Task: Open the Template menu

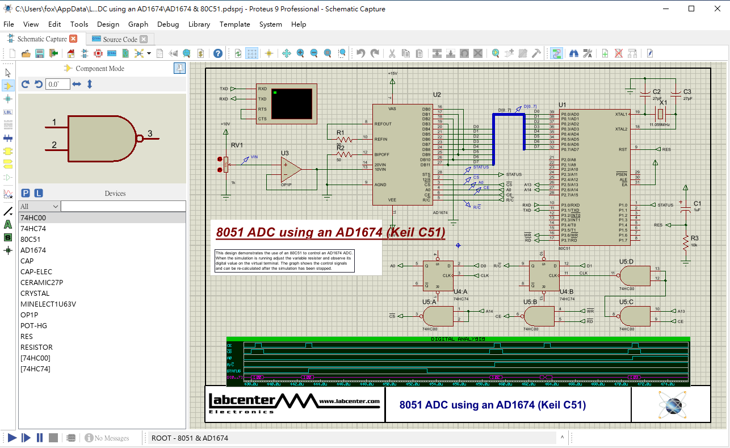Action: pyautogui.click(x=234, y=24)
